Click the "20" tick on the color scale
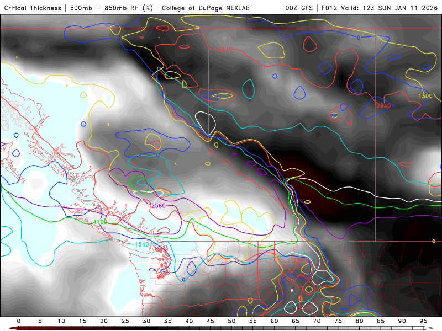 [x=104, y=321]
